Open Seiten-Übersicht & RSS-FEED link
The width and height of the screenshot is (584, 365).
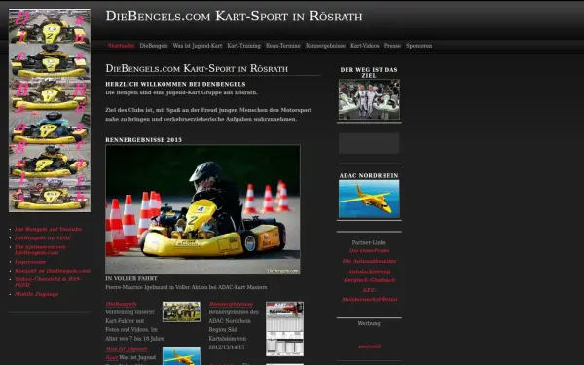click(x=48, y=282)
